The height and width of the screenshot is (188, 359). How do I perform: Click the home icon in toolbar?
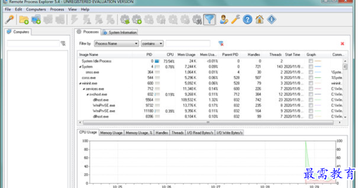coord(259,19)
